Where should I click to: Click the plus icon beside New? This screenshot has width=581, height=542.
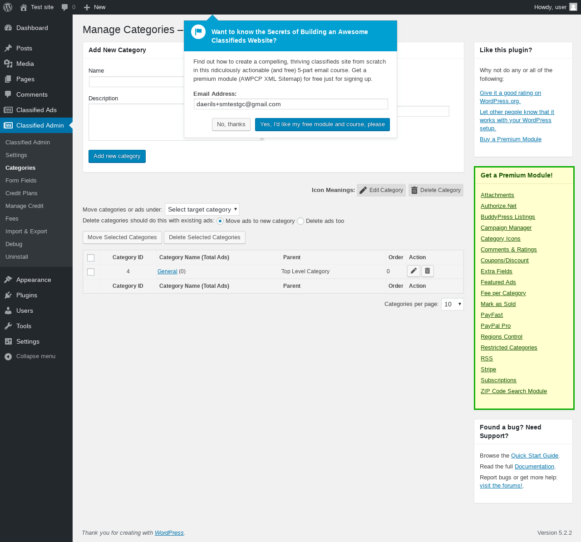point(87,7)
